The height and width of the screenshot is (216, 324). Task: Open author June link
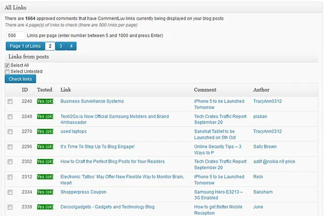[x=258, y=207]
